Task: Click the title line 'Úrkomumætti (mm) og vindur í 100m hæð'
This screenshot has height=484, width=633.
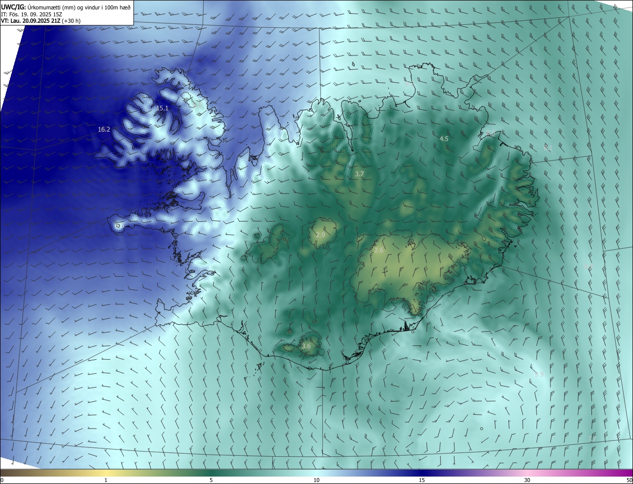Action: tap(79, 7)
